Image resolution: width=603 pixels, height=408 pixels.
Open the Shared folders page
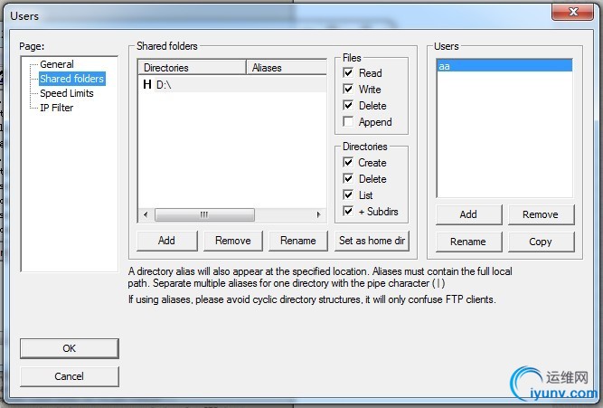(x=72, y=79)
